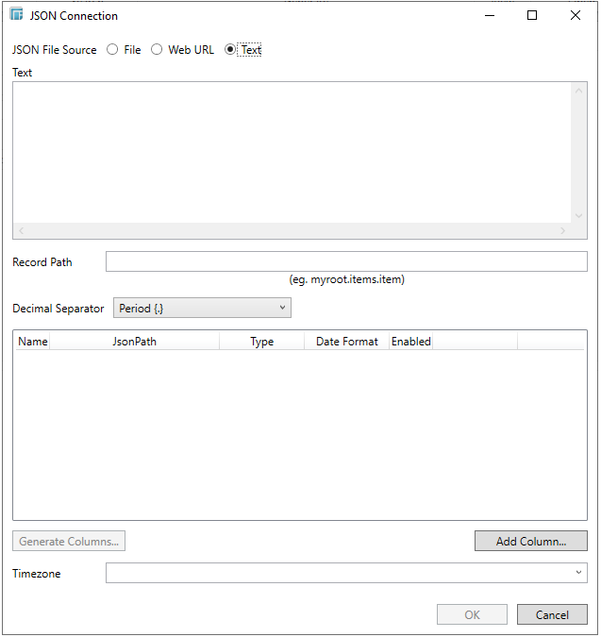The height and width of the screenshot is (637, 601).
Task: Click inside the JSON Text area
Action: 291,151
